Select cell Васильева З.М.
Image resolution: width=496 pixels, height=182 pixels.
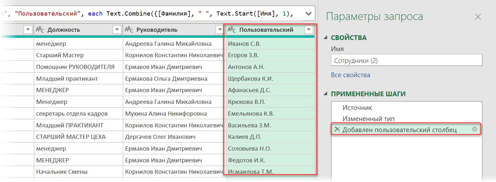[x=270, y=125]
